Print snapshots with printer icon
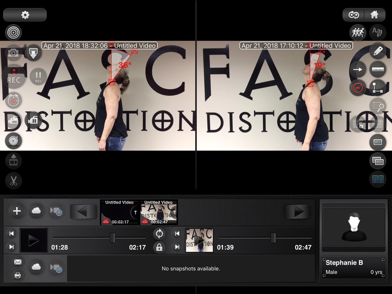 tap(18, 275)
